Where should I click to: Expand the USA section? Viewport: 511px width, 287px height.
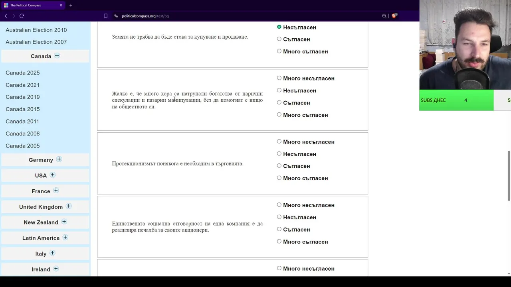[x=53, y=175]
